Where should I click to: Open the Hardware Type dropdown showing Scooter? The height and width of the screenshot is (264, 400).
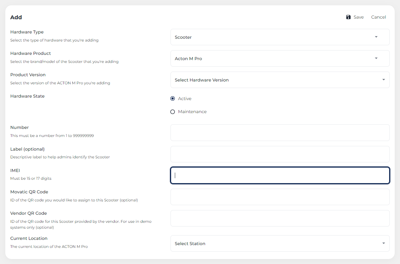pos(273,37)
